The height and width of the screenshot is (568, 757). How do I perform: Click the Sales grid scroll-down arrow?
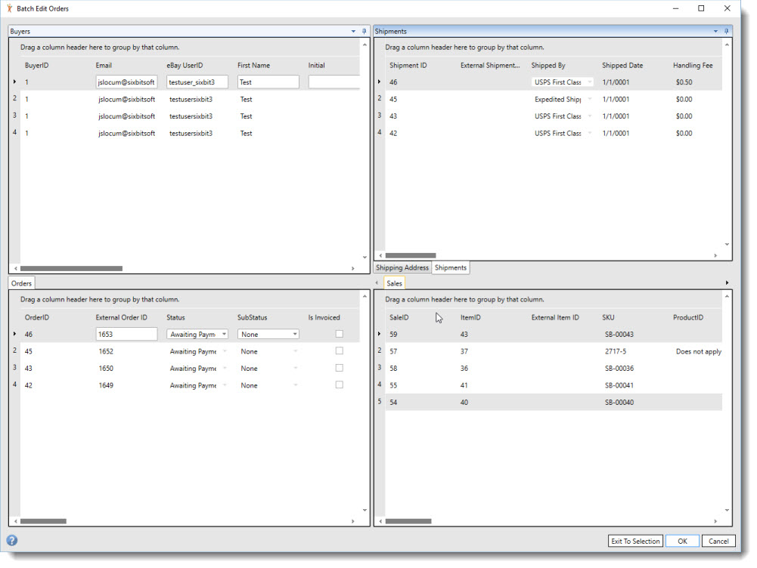(727, 510)
